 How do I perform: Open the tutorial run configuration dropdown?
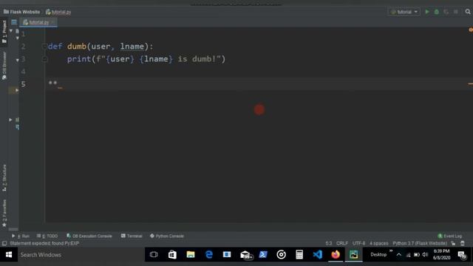click(x=404, y=12)
